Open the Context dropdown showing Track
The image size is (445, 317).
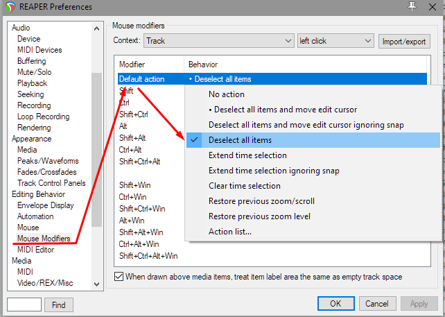tap(218, 41)
